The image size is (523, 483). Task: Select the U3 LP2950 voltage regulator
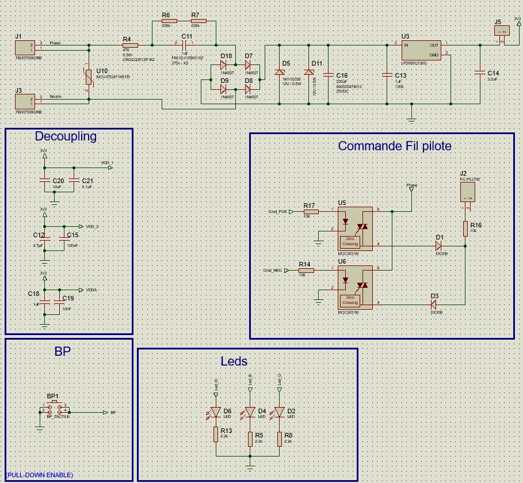tap(421, 50)
